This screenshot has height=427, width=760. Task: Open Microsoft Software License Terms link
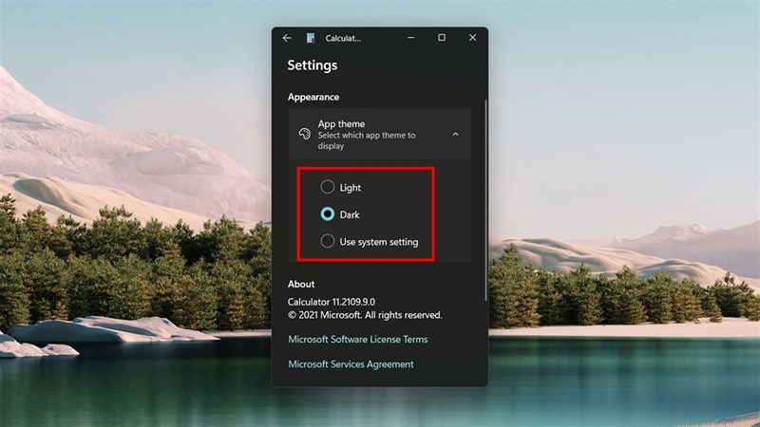coord(358,340)
